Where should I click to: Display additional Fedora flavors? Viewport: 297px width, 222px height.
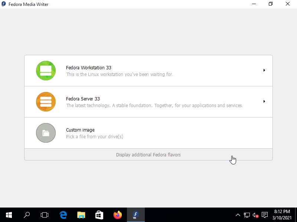tap(148, 155)
